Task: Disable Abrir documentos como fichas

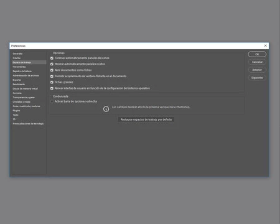Action: click(52, 70)
